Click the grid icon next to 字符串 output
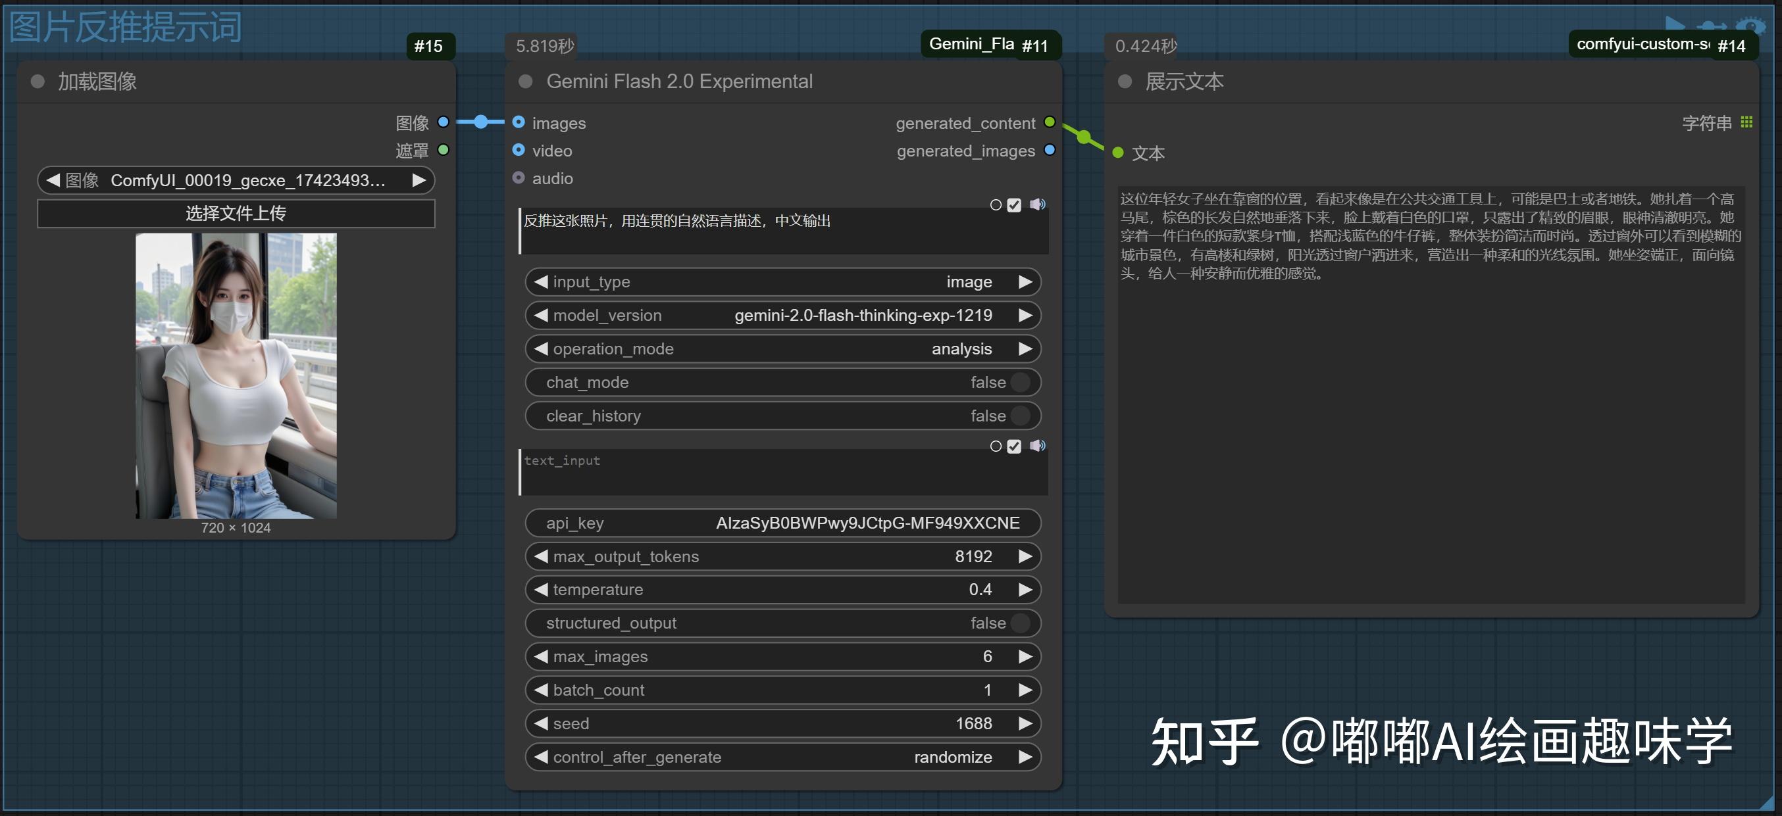 pyautogui.click(x=1748, y=122)
